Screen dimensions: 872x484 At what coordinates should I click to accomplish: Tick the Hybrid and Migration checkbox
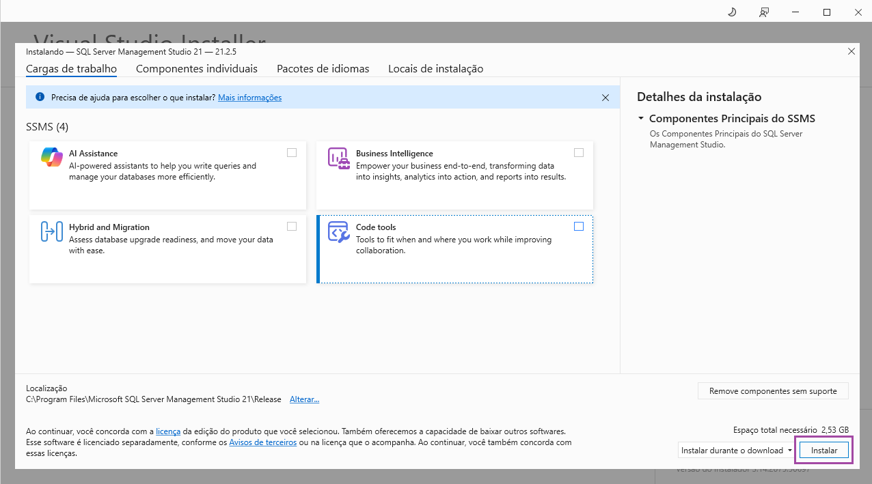(292, 227)
